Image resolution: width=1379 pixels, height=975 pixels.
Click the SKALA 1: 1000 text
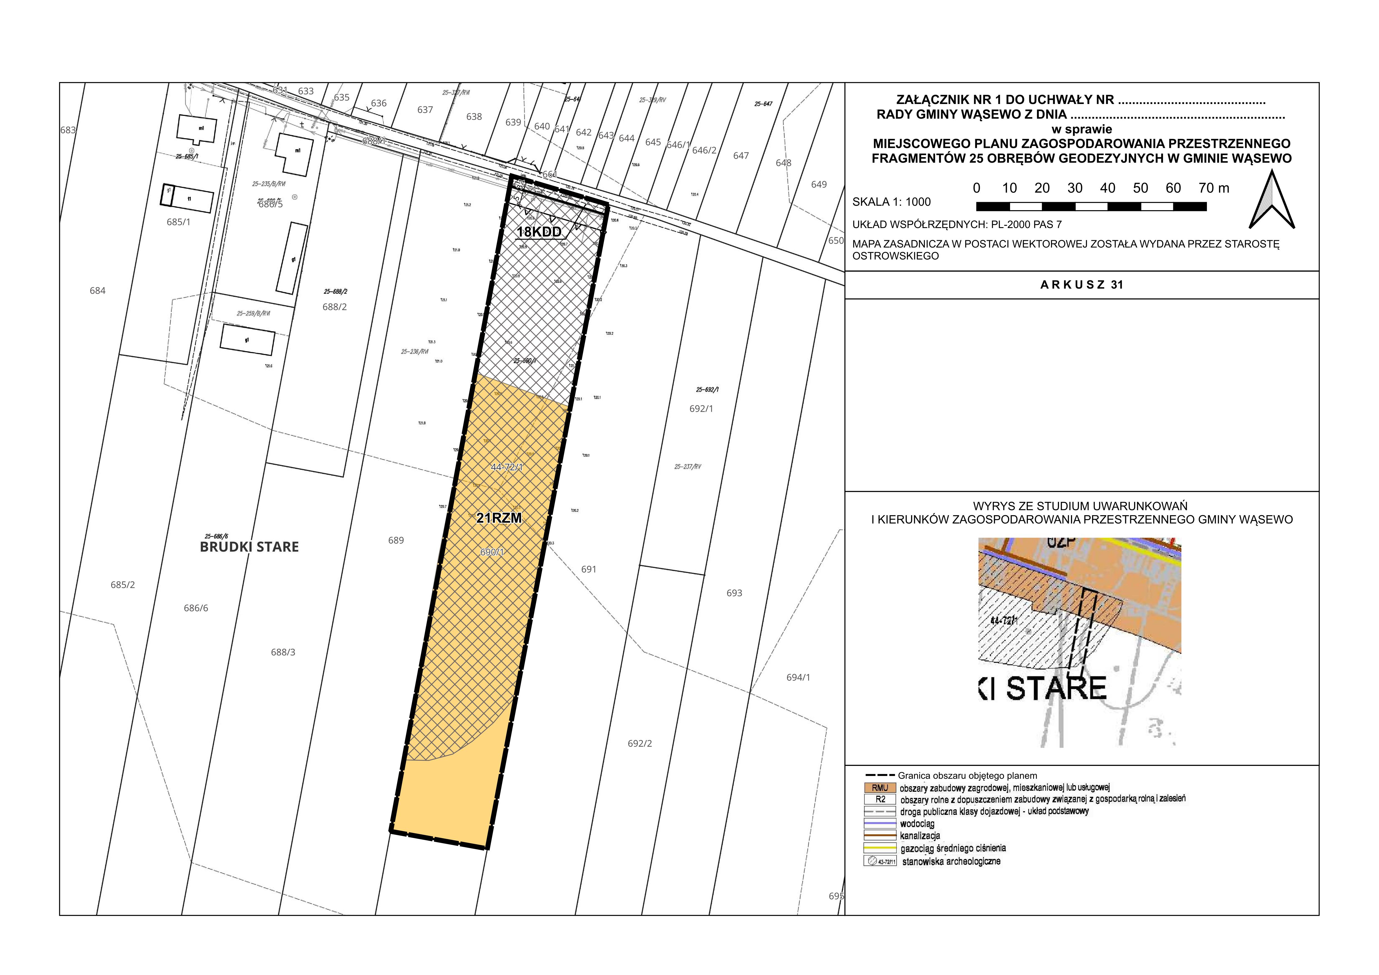pyautogui.click(x=891, y=202)
